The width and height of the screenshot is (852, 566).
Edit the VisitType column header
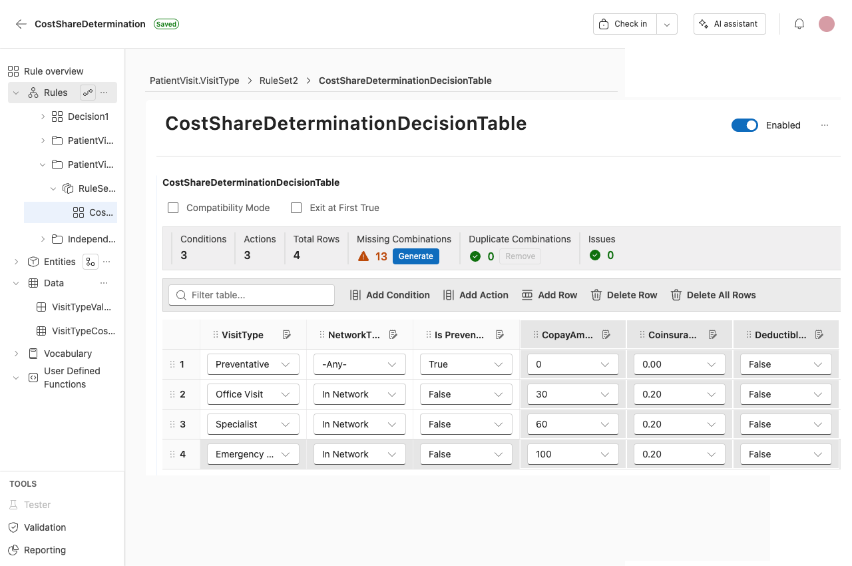click(287, 334)
